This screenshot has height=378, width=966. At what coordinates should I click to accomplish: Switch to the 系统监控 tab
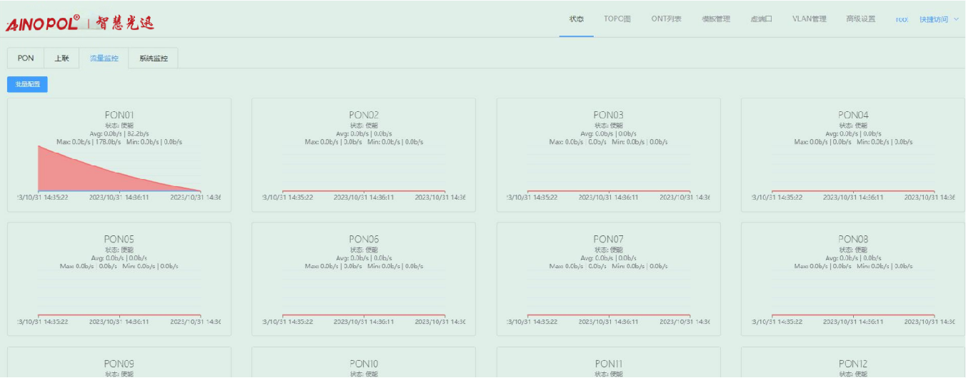pyautogui.click(x=154, y=58)
